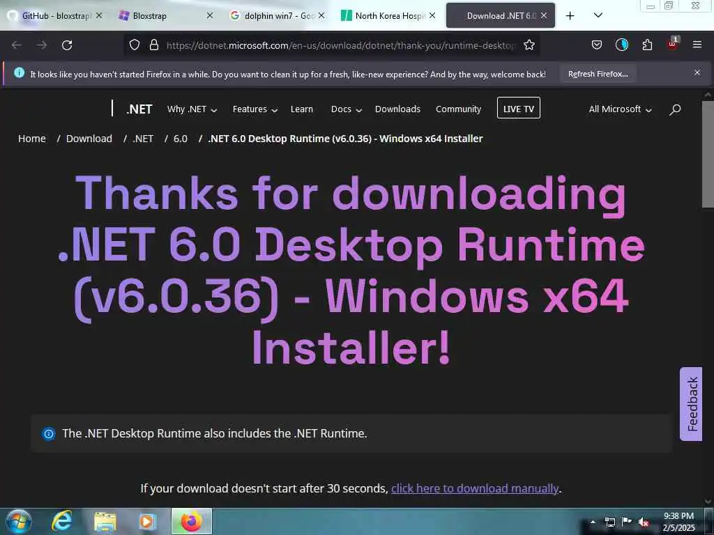Image resolution: width=714 pixels, height=535 pixels.
Task: Open the Learn nav item
Action: tap(301, 109)
